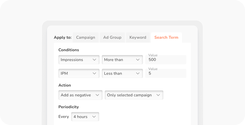This screenshot has height=125, width=245.
Task: Expand the Less than operator dropdown
Action: point(122,73)
